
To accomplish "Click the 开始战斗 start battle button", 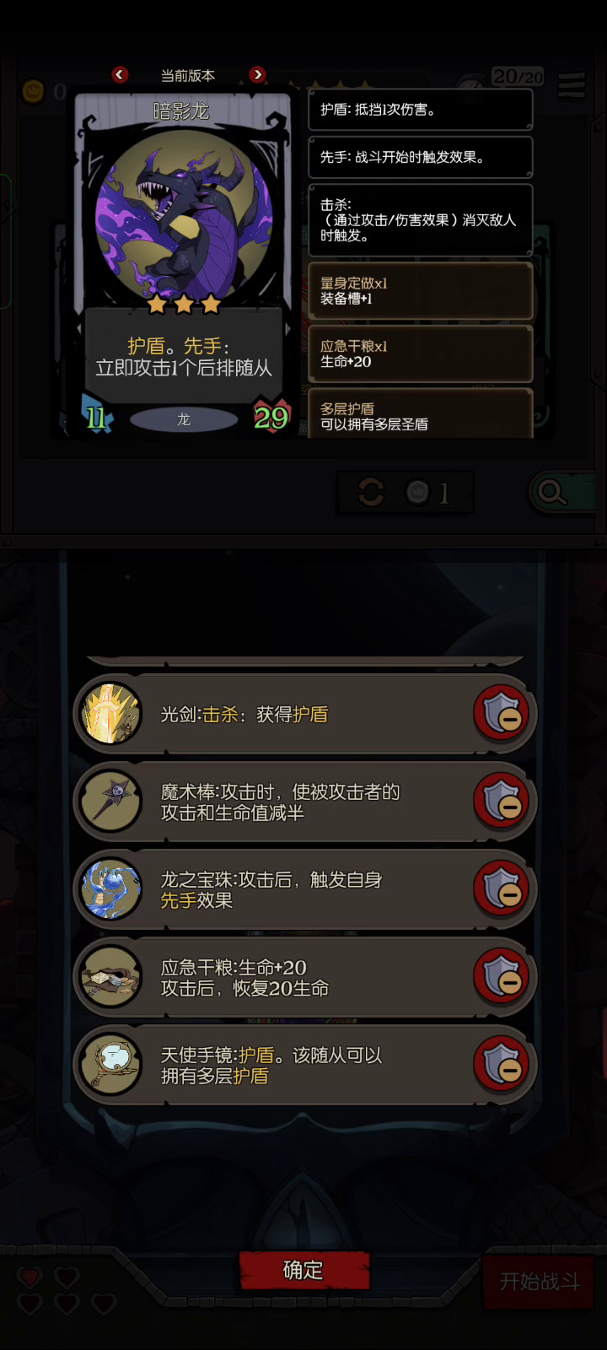I will click(x=540, y=1282).
